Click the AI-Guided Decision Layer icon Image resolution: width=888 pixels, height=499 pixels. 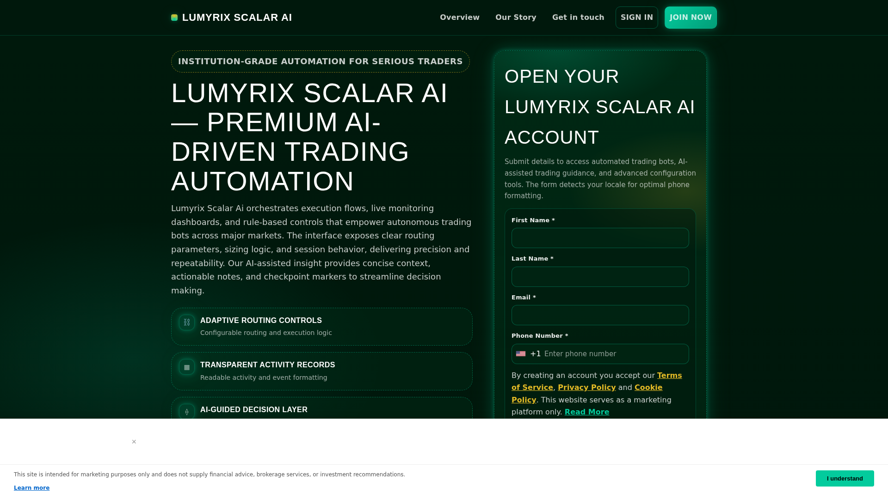pyautogui.click(x=187, y=412)
